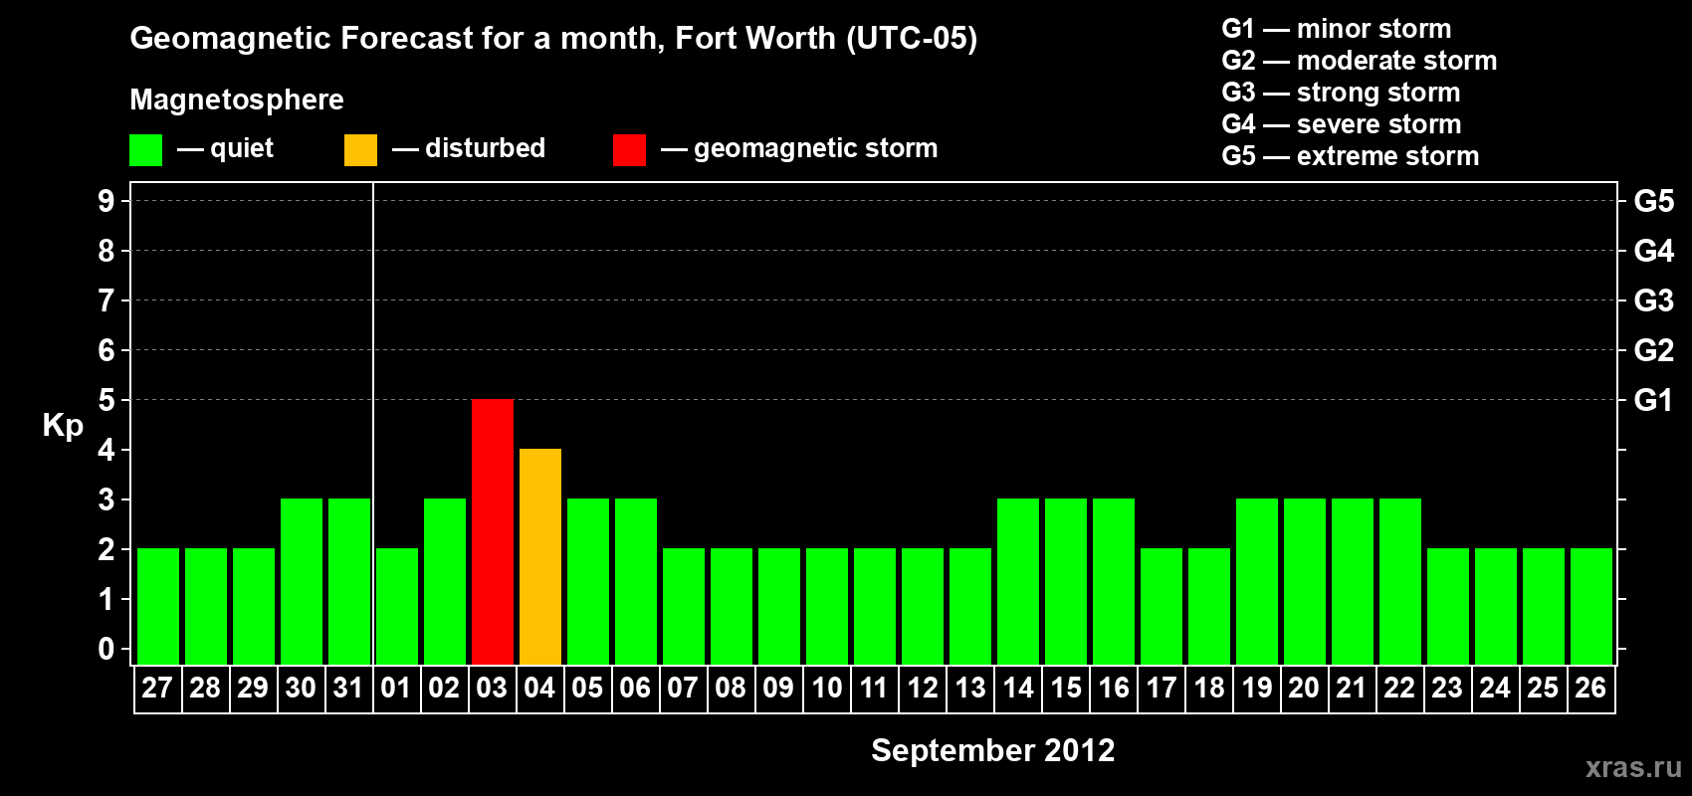Click the red geomagnetic storm legend swatch
The height and width of the screenshot is (796, 1692).
click(x=629, y=150)
